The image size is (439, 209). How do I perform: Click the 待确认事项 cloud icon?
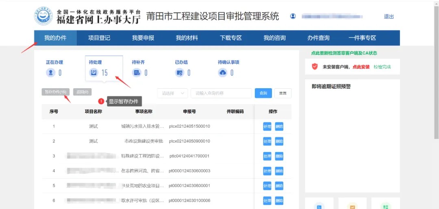click(223, 73)
